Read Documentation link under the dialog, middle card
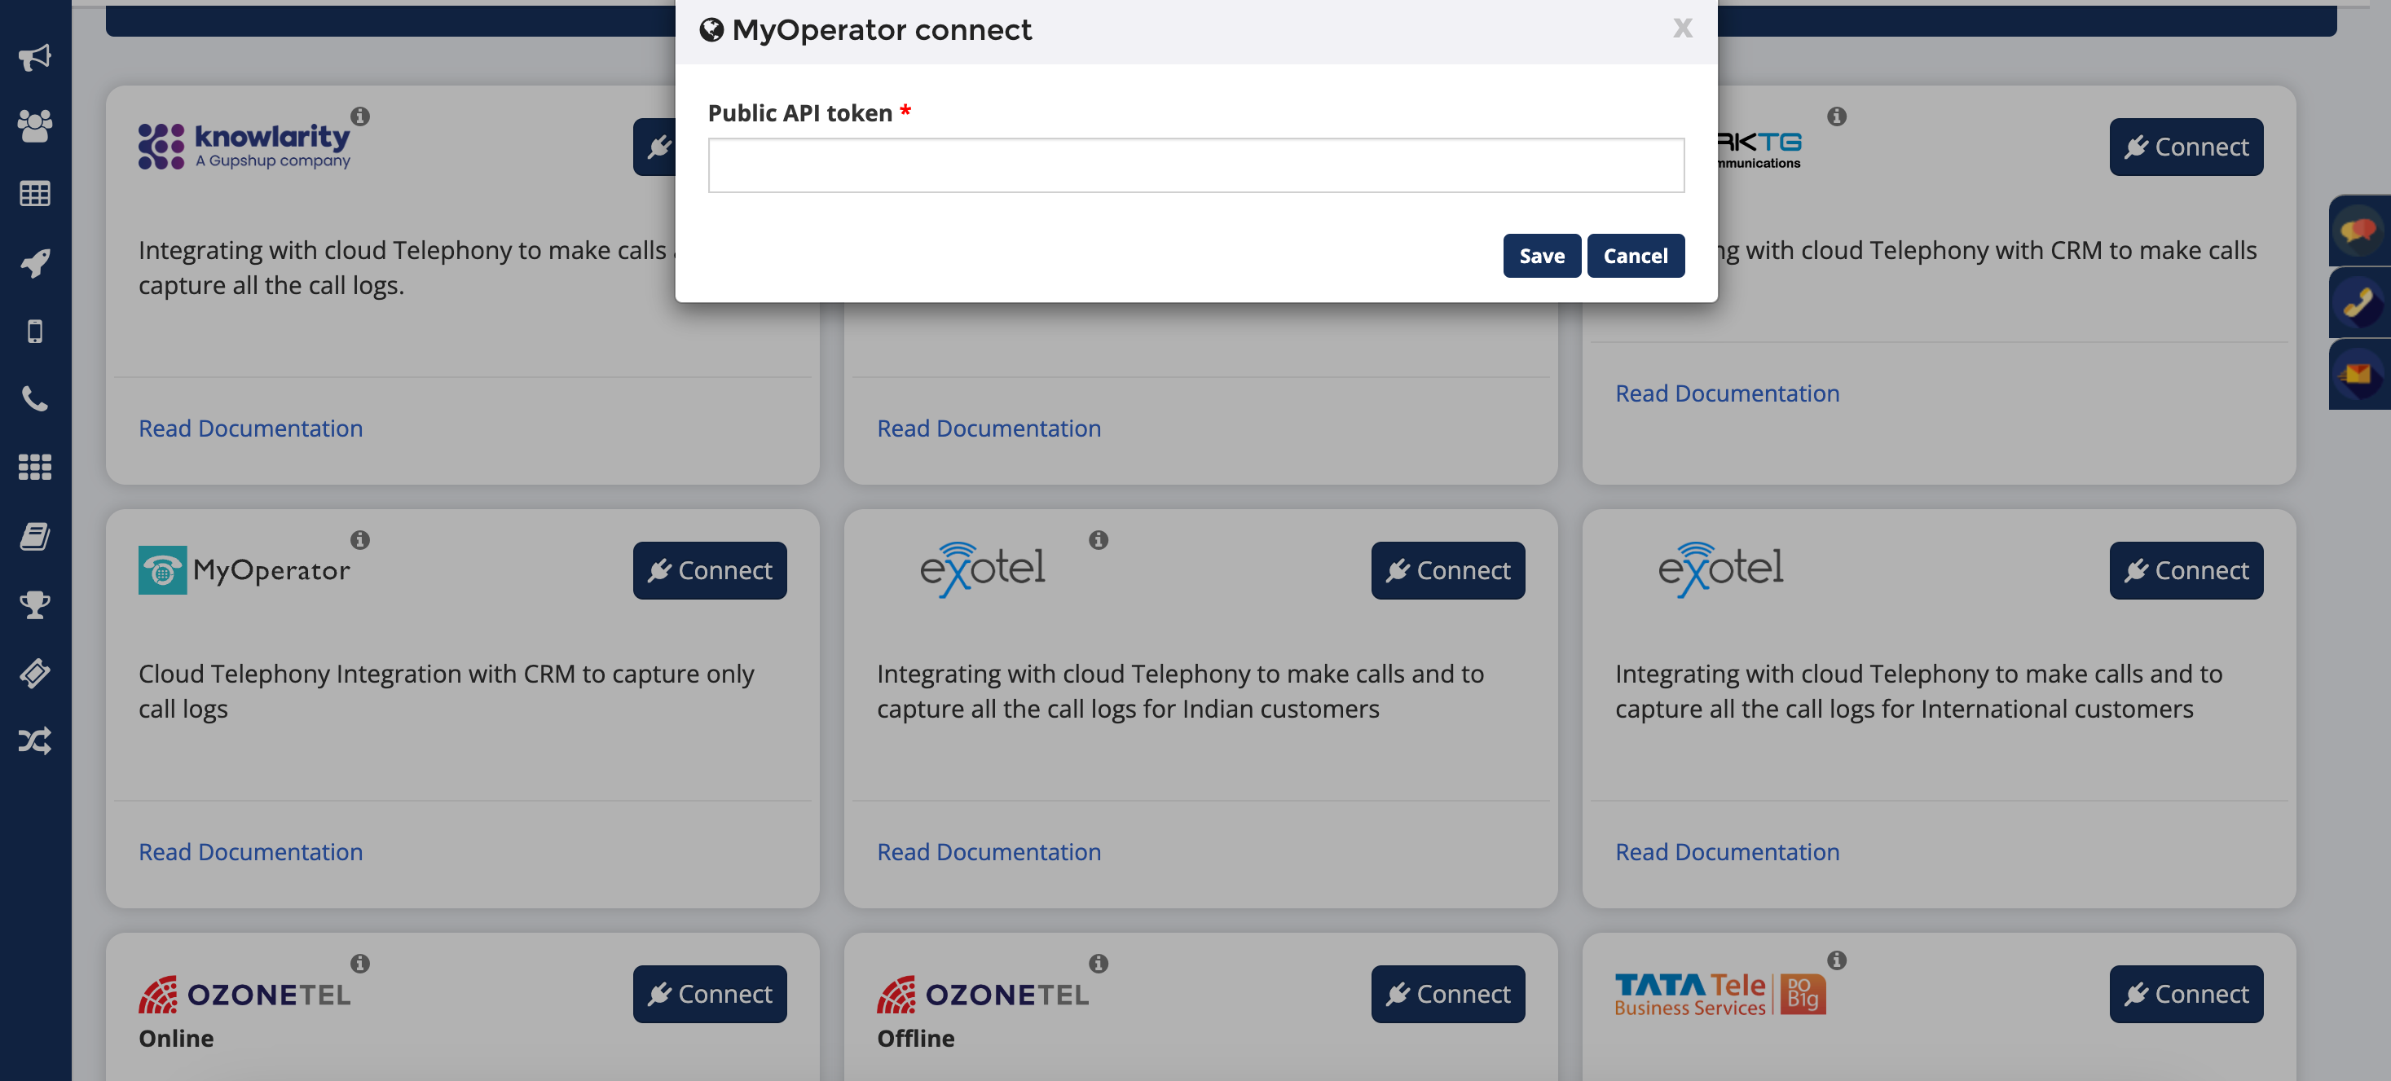 pos(989,428)
